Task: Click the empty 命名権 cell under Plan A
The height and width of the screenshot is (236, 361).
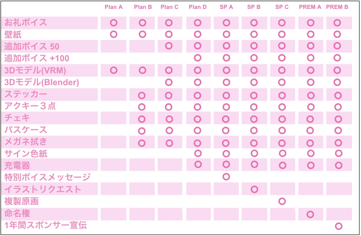Action: (x=114, y=214)
